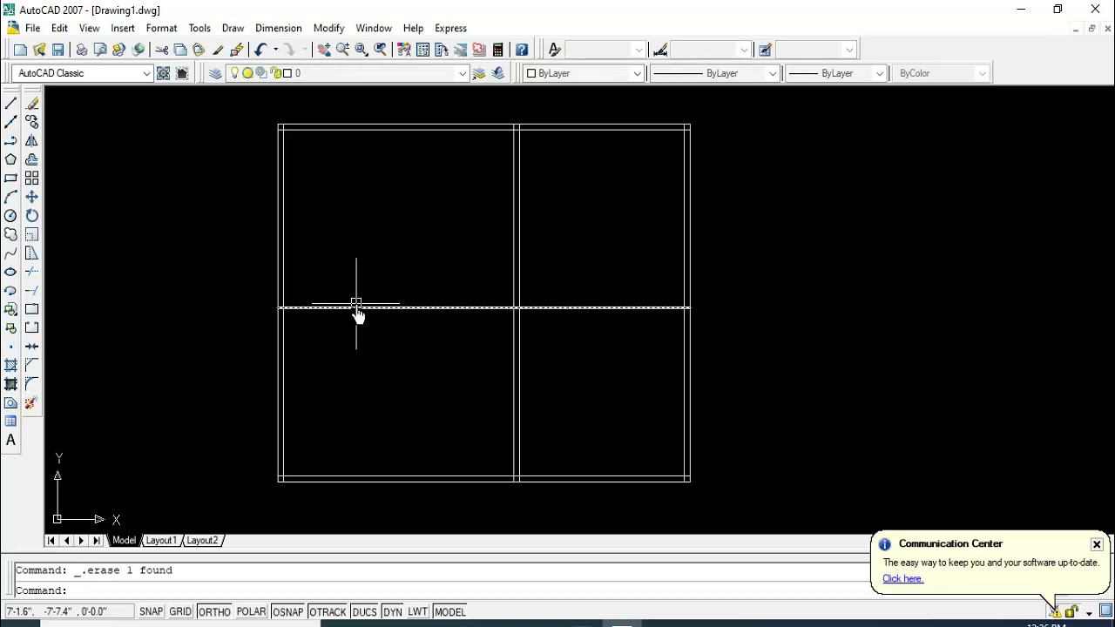The image size is (1115, 627).
Task: Click the Zoom Realtime icon
Action: coord(342,50)
